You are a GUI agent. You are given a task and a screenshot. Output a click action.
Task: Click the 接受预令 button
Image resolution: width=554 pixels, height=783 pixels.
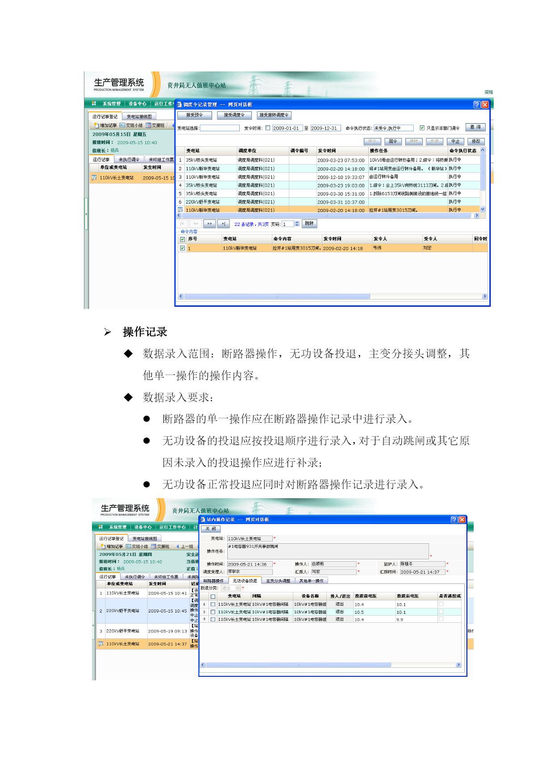click(x=195, y=115)
